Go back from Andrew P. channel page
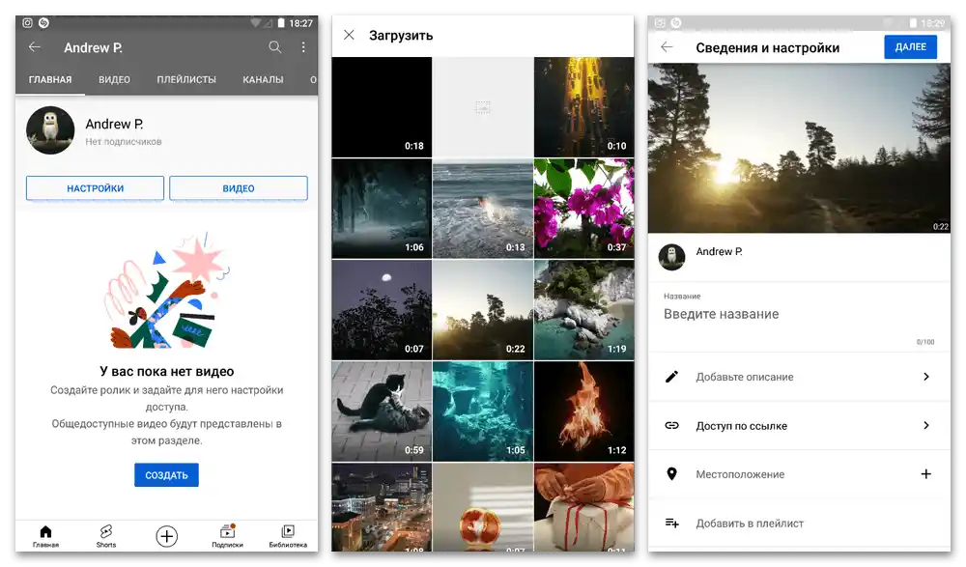 [x=35, y=46]
